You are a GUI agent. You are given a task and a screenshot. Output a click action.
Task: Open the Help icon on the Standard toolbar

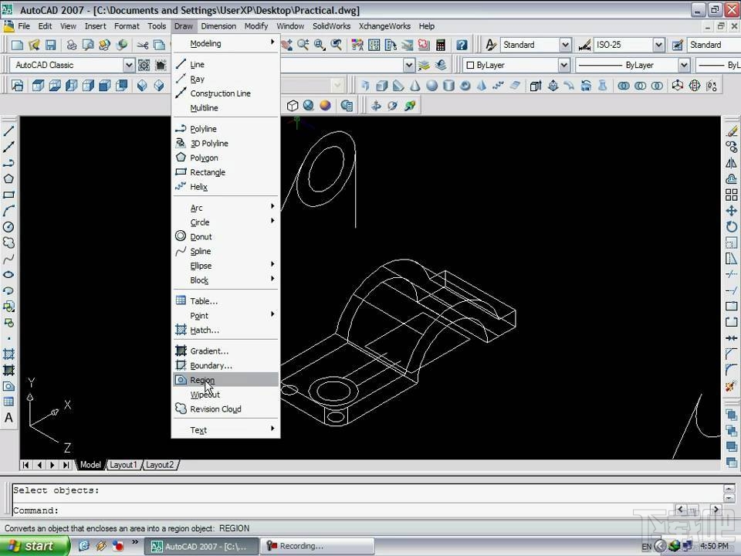(x=462, y=44)
